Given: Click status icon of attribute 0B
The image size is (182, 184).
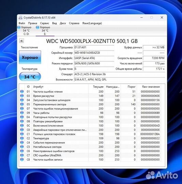Looking at the screenshot, I should (22, 121).
